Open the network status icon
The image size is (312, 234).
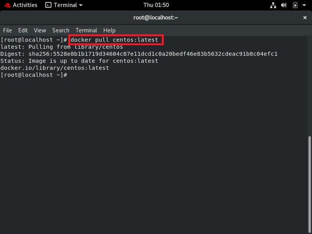(x=273, y=5)
